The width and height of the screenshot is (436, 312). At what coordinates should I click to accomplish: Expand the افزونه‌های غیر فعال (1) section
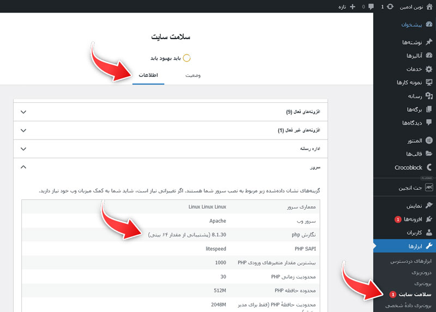(x=171, y=130)
